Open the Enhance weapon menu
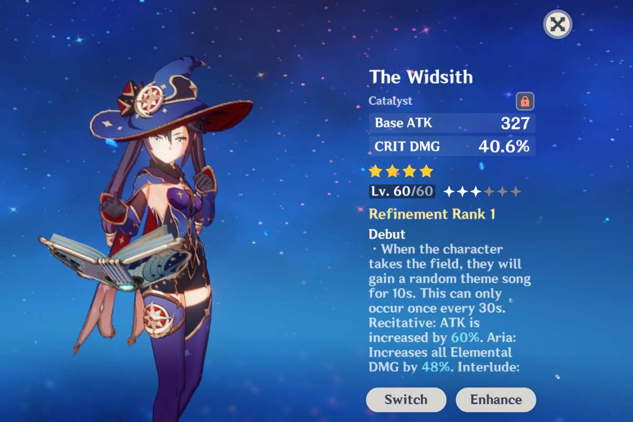The width and height of the screenshot is (633, 422). (496, 399)
